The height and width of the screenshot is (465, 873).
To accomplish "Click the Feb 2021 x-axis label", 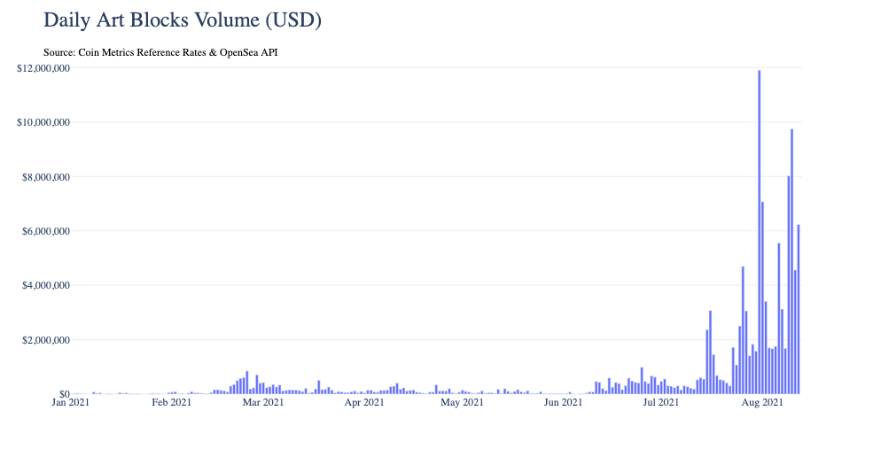I will [171, 402].
